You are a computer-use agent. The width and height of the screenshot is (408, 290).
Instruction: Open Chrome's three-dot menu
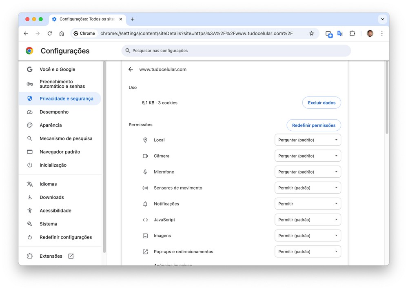[382, 33]
